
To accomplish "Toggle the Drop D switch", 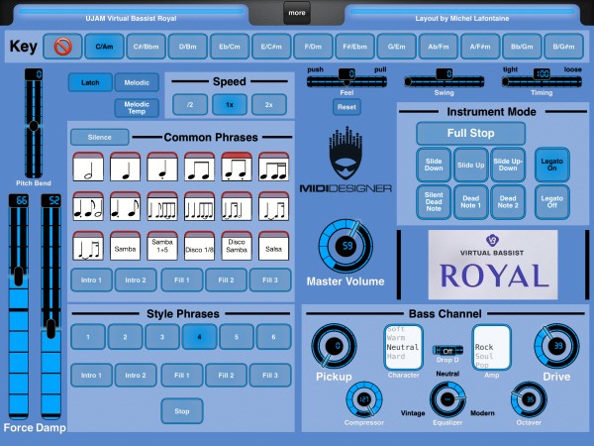I will point(447,351).
